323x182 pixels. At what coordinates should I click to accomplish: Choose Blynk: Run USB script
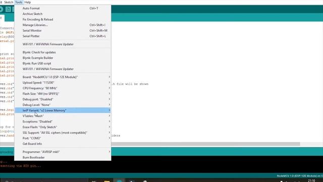[x=63, y=63]
